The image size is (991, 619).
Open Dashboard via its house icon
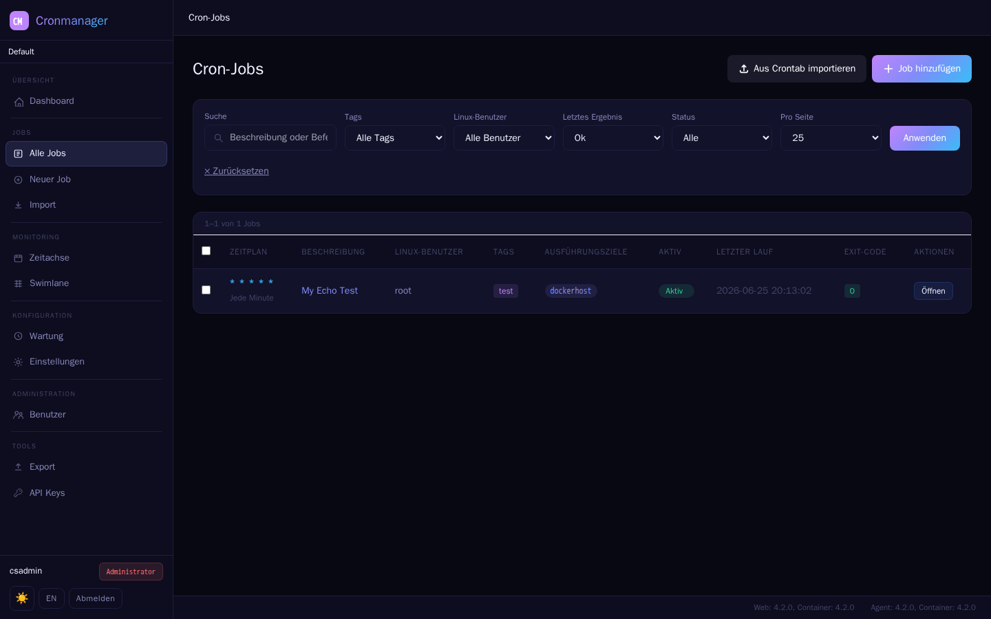[x=19, y=102]
